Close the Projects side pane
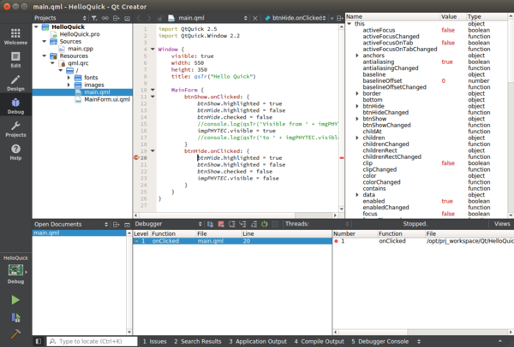Screen dimensions: 514x347 pyautogui.click(x=127, y=18)
